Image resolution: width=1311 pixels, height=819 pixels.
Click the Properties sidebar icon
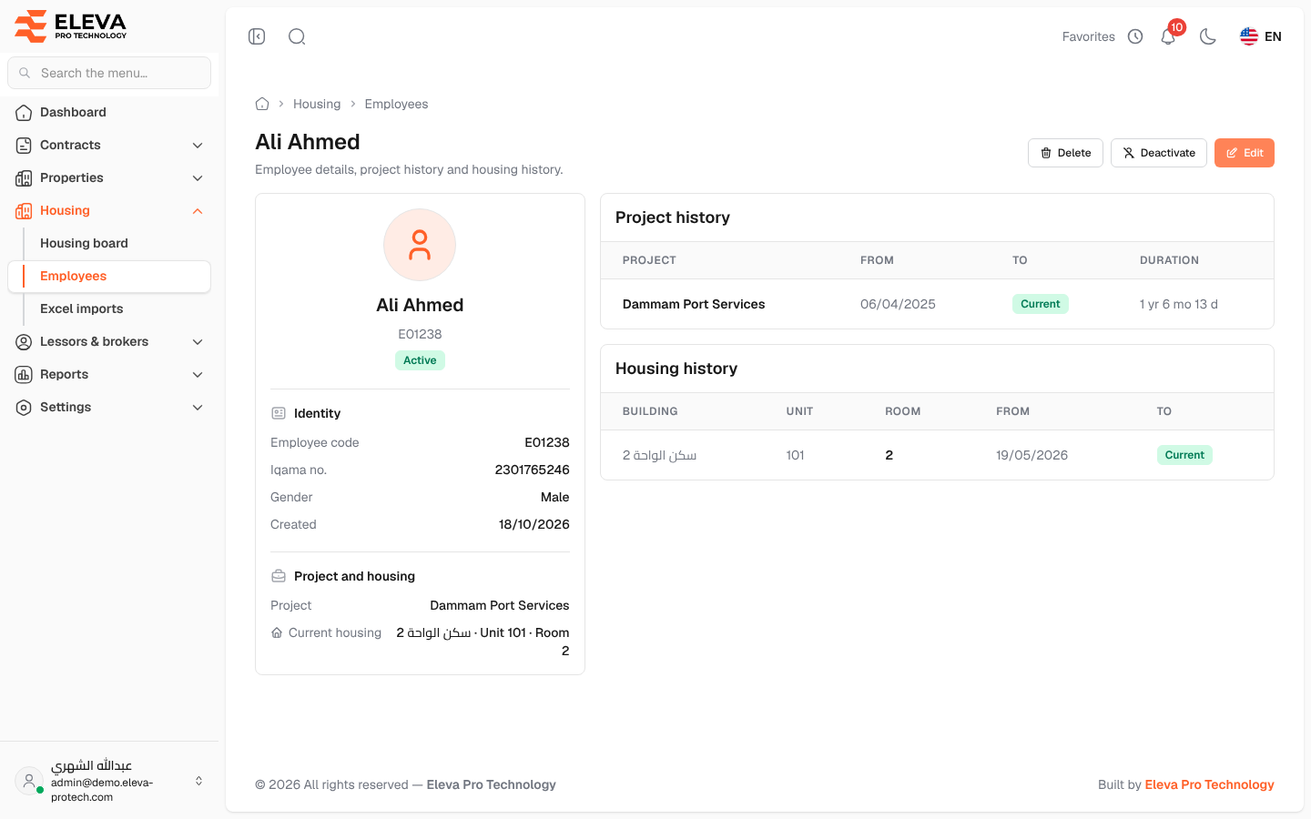[x=24, y=178]
